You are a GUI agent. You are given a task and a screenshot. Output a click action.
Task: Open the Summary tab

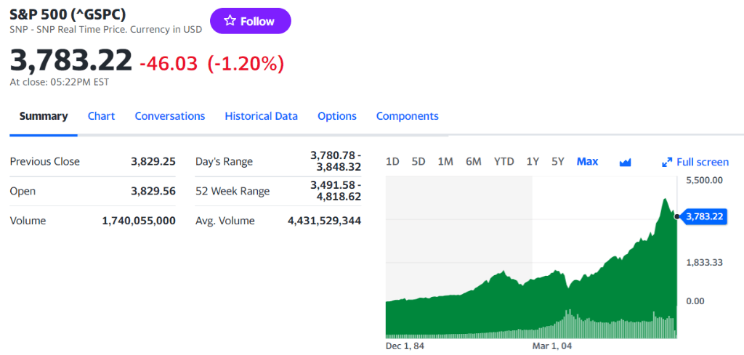point(44,116)
